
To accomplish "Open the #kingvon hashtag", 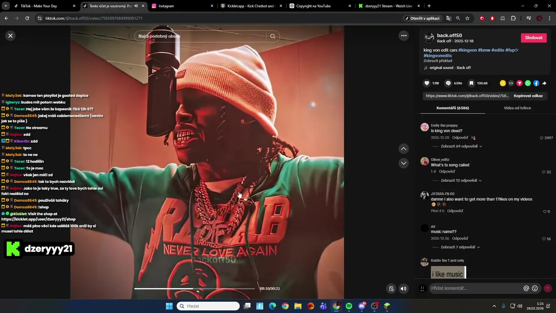I will tap(467, 50).
